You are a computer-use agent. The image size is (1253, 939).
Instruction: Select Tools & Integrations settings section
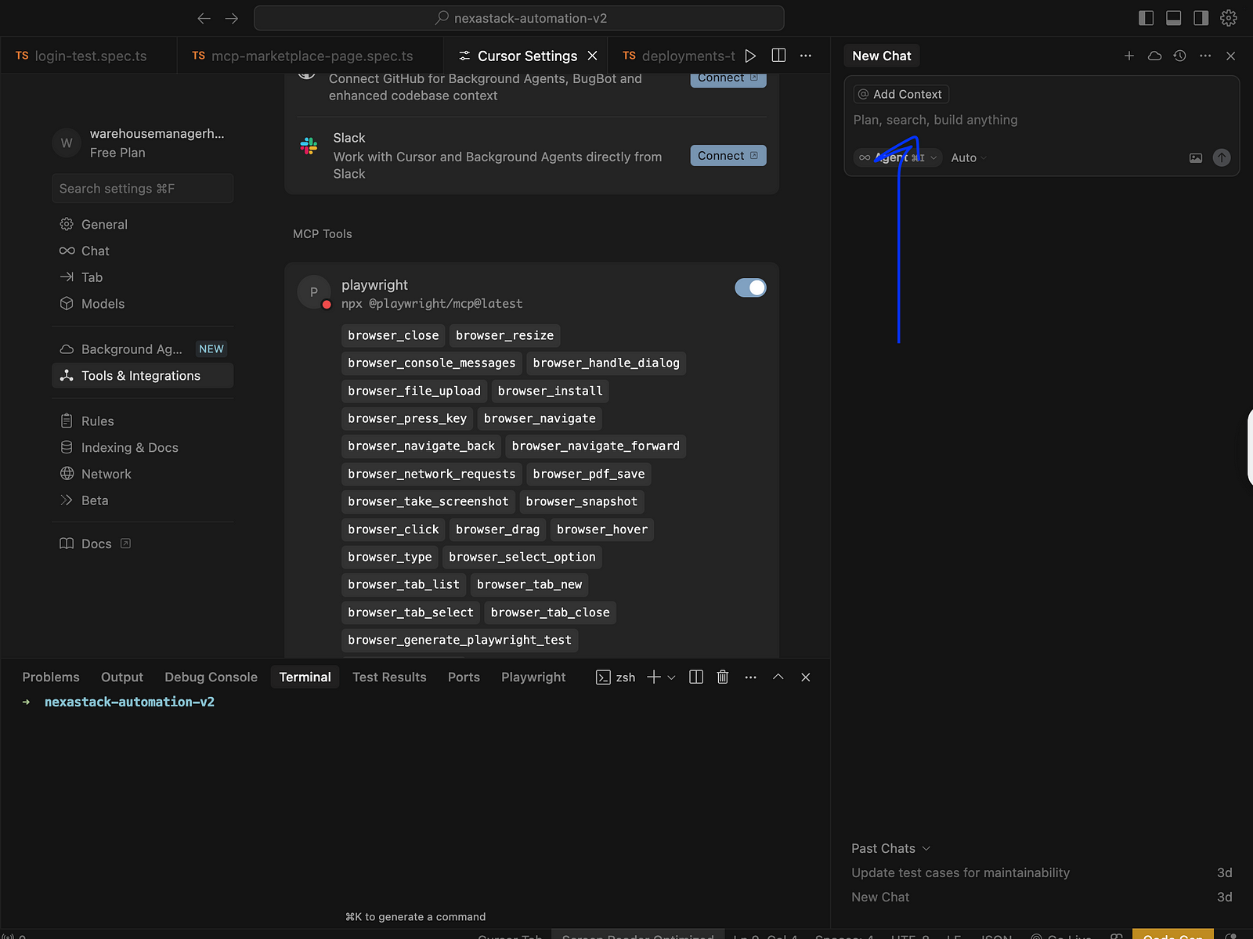coord(143,376)
